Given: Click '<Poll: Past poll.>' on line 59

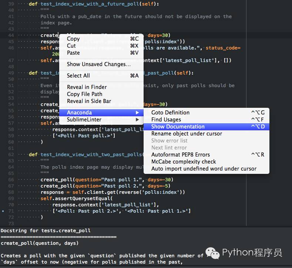Looking at the screenshot, I should click(x=84, y=136).
